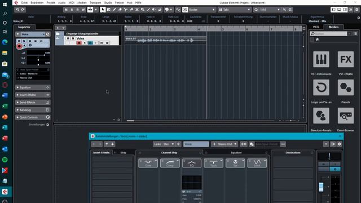Viewport: 361px width, 203px height.
Task: Toggle global Solo S state button
Action: (72, 10)
